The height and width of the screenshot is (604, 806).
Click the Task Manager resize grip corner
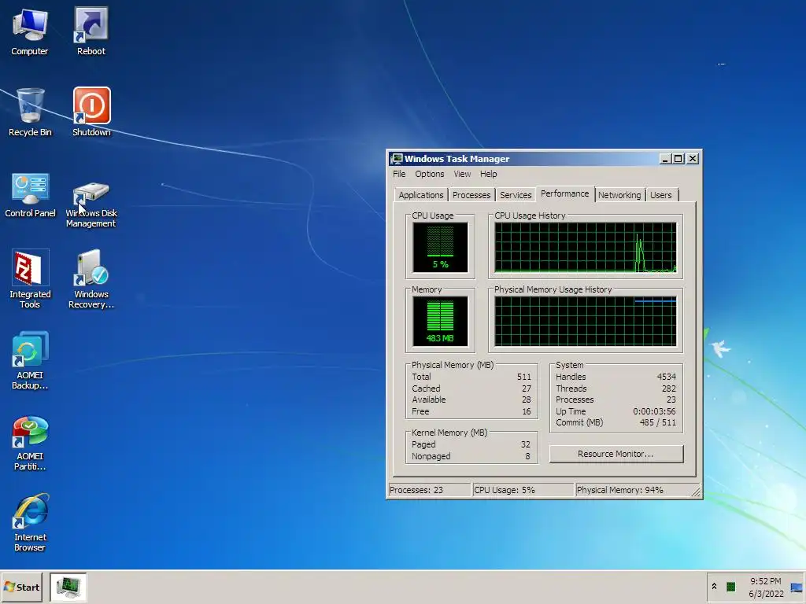coord(696,492)
